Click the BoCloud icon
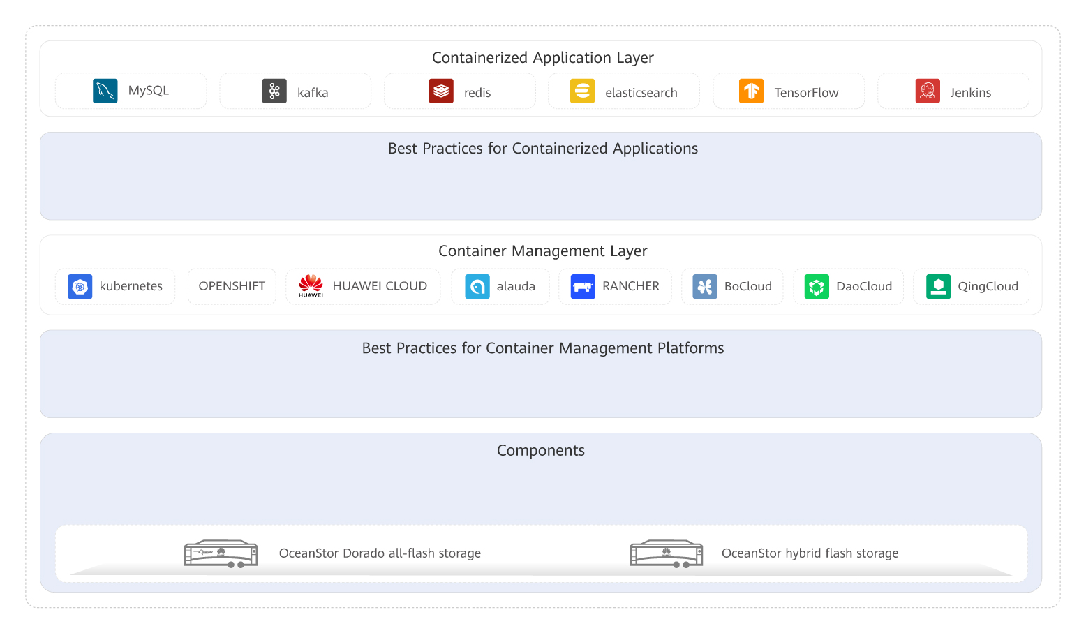Viewport: 1086px width, 633px height. [x=704, y=286]
